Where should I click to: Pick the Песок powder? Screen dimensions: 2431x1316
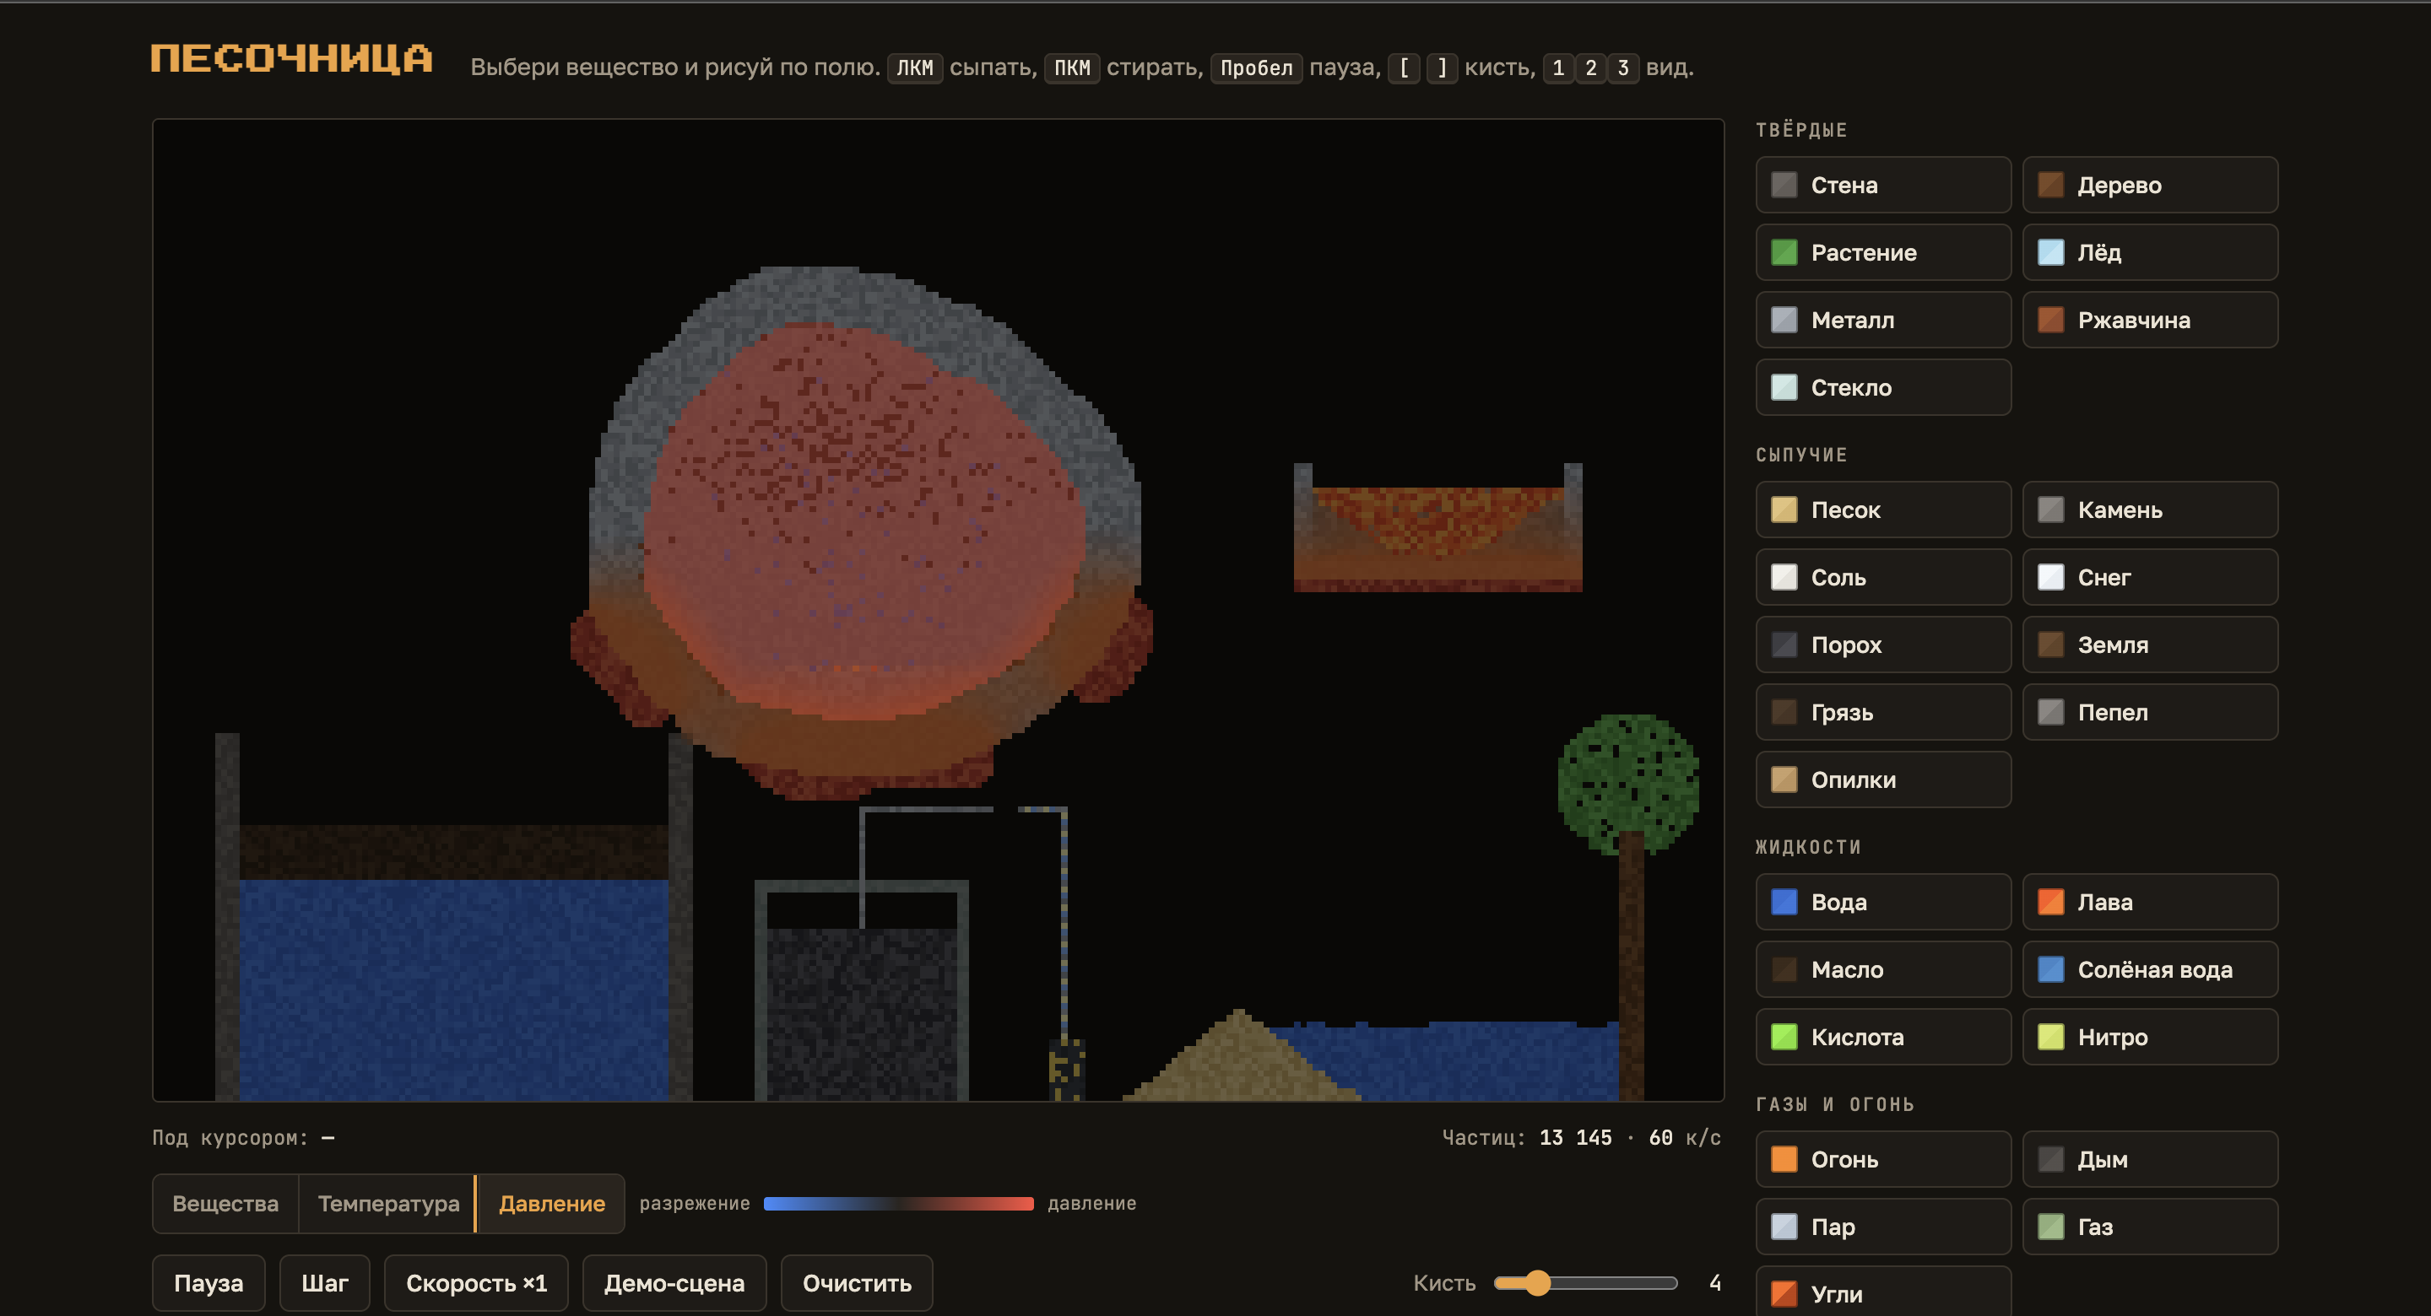[x=1882, y=510]
